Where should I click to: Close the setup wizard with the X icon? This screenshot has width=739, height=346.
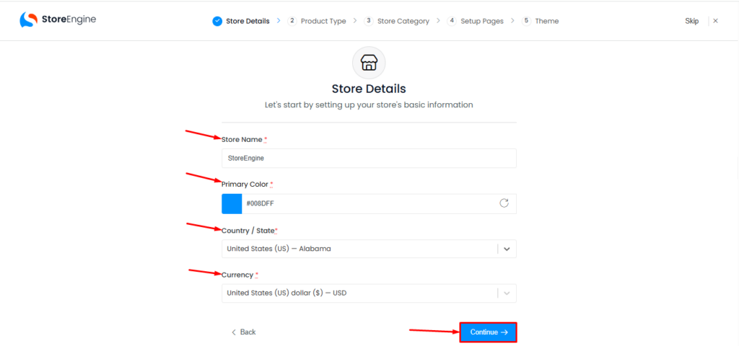click(715, 21)
